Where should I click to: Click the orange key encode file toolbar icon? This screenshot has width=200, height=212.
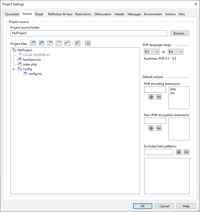click(x=33, y=43)
